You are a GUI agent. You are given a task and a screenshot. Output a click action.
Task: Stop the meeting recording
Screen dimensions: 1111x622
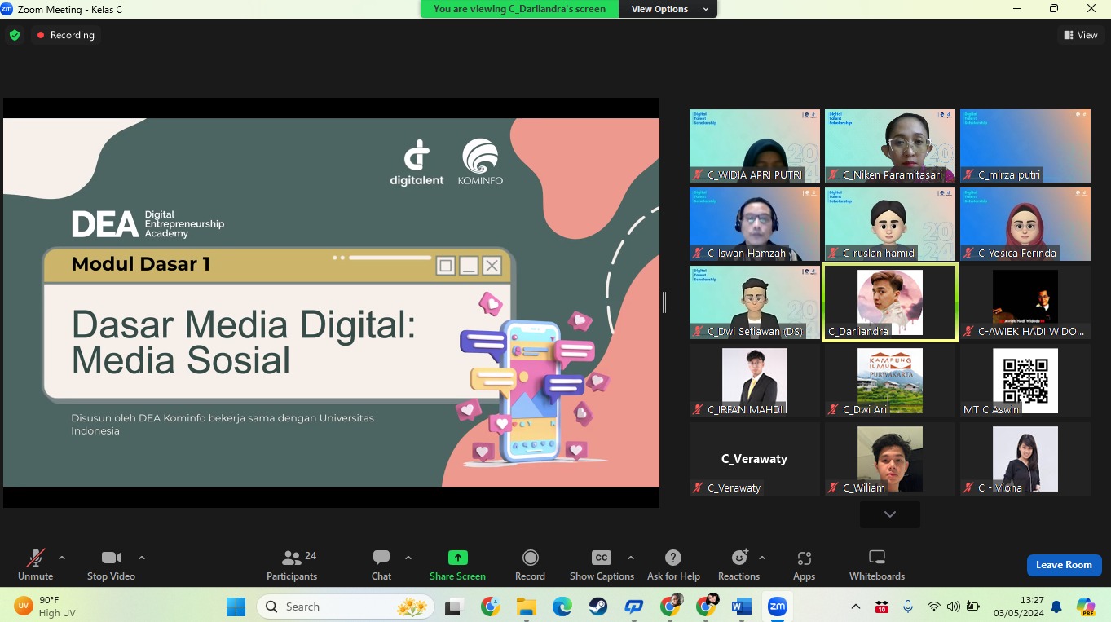[x=65, y=35]
